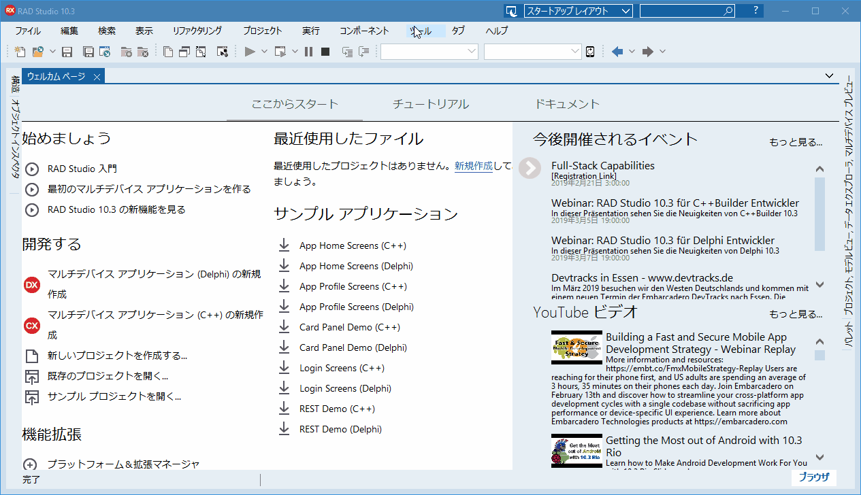Open the スタートアップ レイアウト layout dropdown

pyautogui.click(x=578, y=11)
